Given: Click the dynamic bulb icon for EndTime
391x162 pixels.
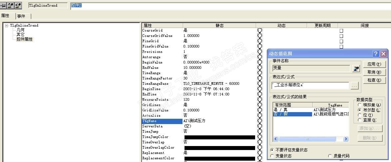Looking at the screenshot, I should click(x=259, y=94).
